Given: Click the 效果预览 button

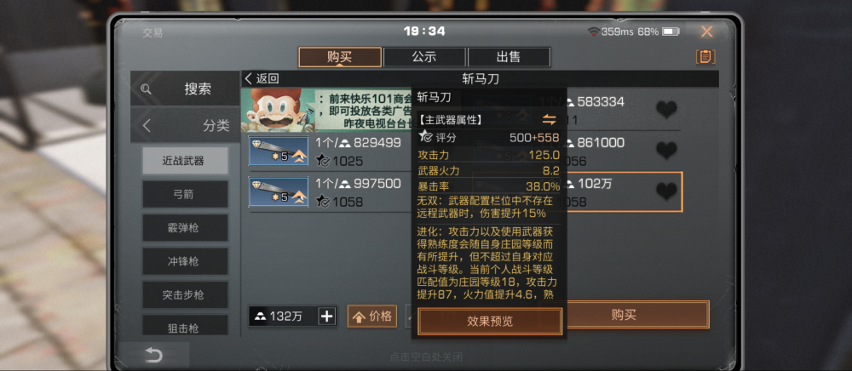Looking at the screenshot, I should (x=490, y=322).
